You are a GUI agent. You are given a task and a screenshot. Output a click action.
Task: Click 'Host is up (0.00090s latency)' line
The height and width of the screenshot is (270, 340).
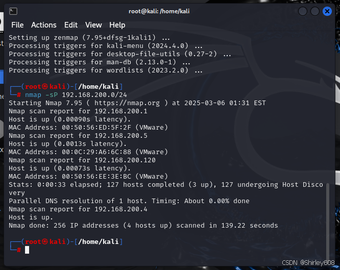point(70,119)
